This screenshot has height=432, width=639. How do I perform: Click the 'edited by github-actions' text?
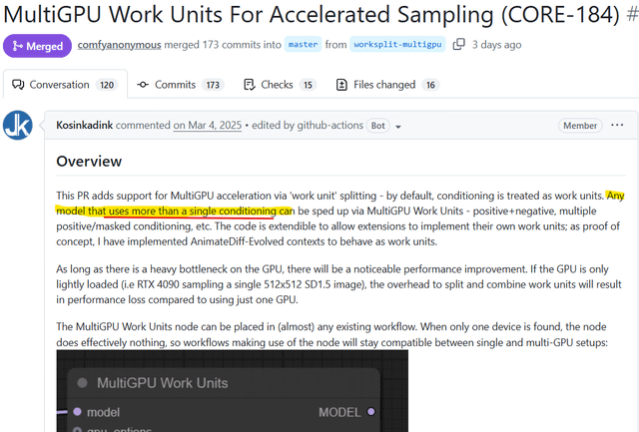click(x=308, y=126)
